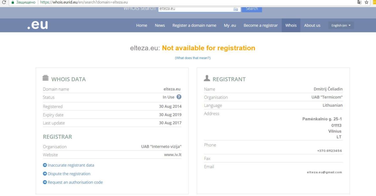Click the arrow icon beside Dispute the registration
Viewport: 376px width, 196px height.
click(x=45, y=174)
